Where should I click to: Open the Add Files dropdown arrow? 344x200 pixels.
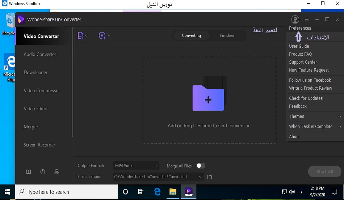87,36
